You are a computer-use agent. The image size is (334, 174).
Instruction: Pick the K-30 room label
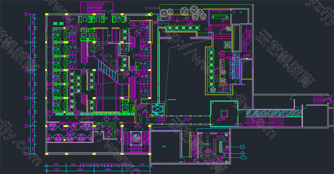point(144,63)
